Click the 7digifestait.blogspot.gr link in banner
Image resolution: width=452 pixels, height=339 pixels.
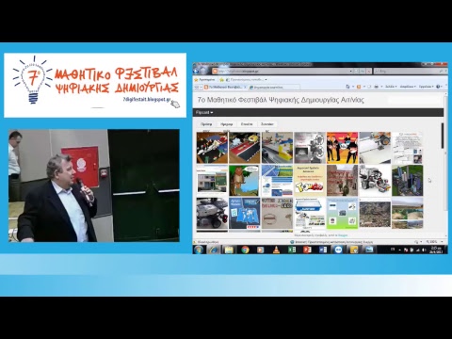(x=147, y=100)
